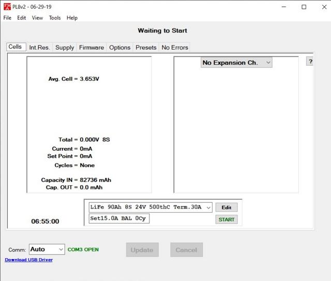Switch to the Presets tab
Image resolution: width=331 pixels, height=281 pixels.
click(x=146, y=47)
